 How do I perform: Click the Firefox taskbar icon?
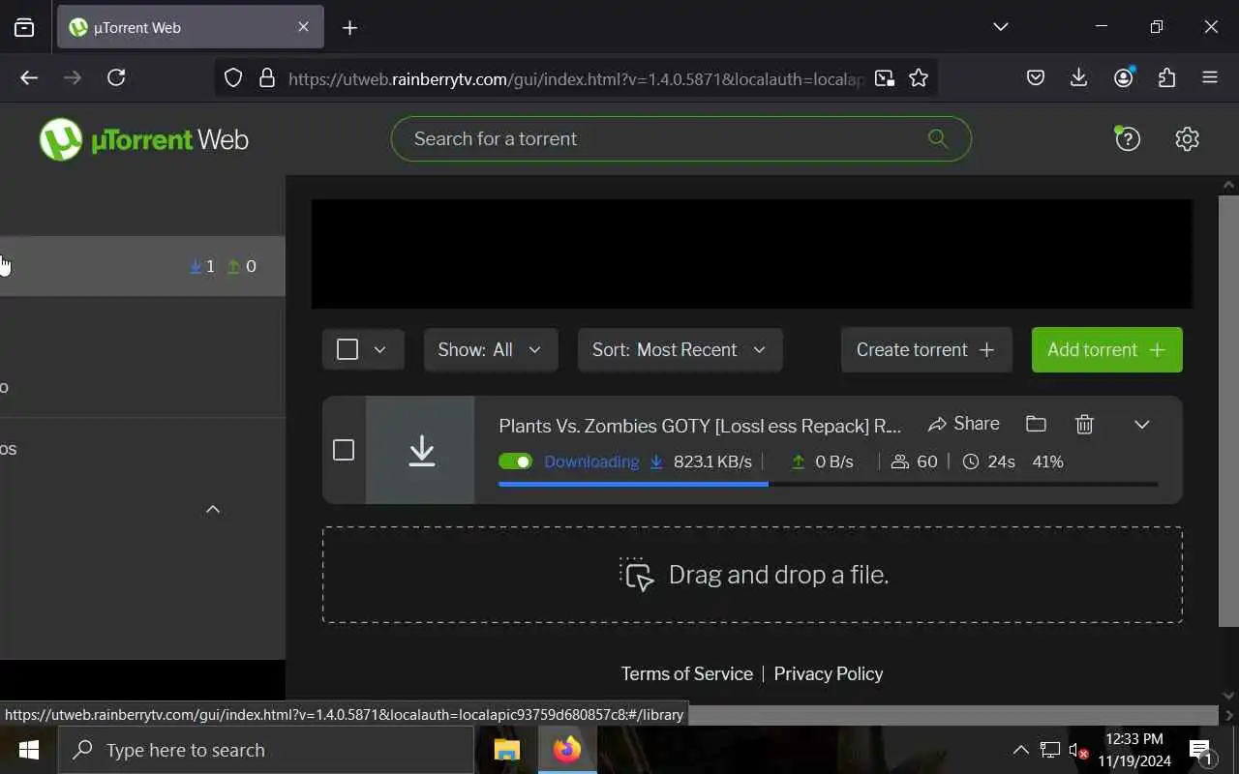567,750
